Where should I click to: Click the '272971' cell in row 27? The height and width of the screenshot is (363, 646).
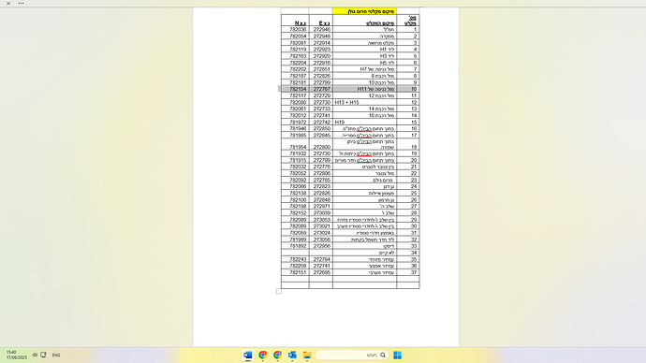(x=321, y=206)
